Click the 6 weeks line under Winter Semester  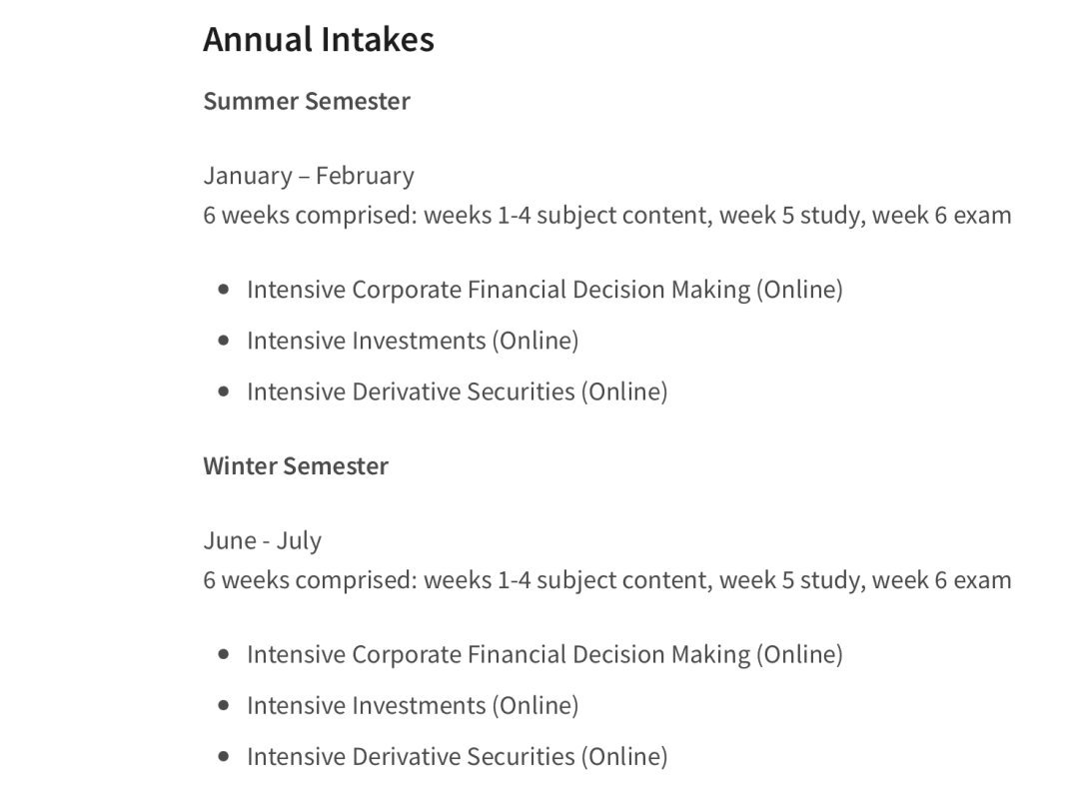pyautogui.click(x=606, y=580)
